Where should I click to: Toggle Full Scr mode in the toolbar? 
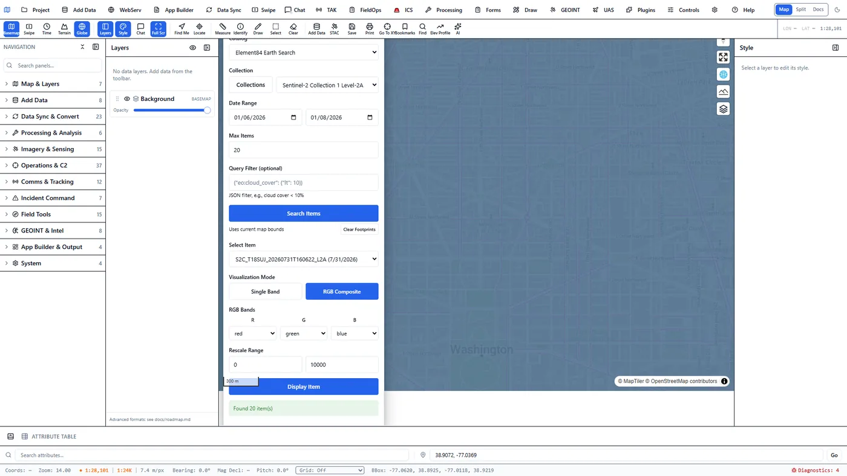pos(158,28)
